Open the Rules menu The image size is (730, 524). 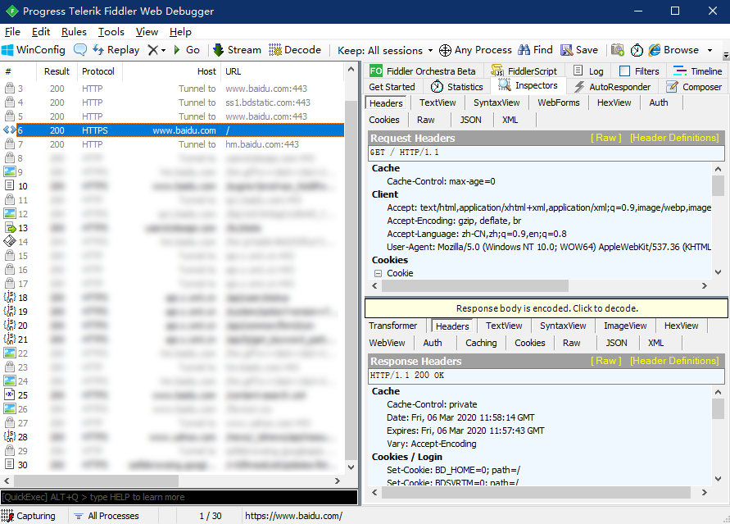[74, 32]
